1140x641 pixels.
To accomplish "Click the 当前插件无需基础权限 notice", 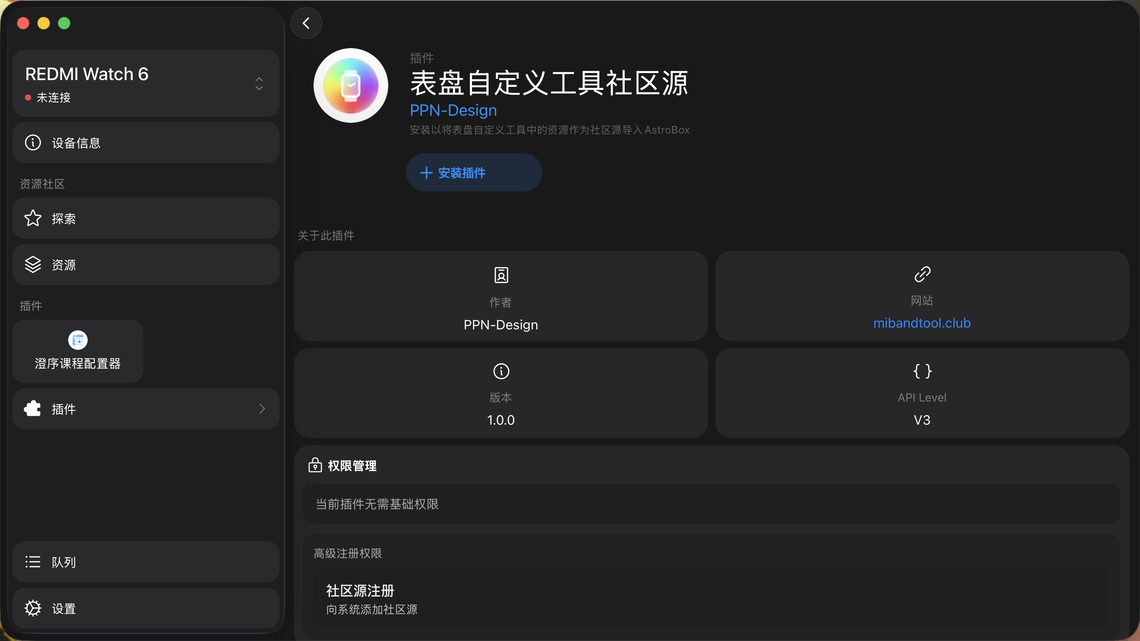I will (x=711, y=504).
